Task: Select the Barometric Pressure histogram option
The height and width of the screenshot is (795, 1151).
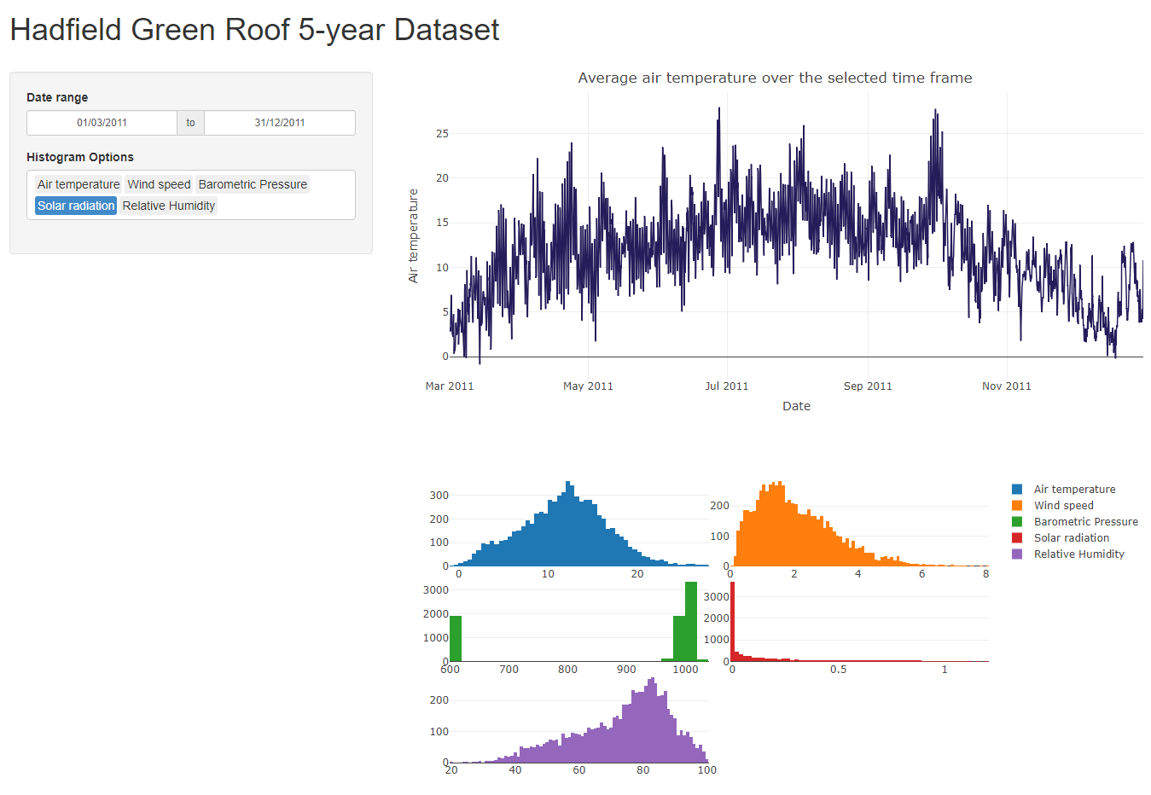Action: [x=253, y=184]
